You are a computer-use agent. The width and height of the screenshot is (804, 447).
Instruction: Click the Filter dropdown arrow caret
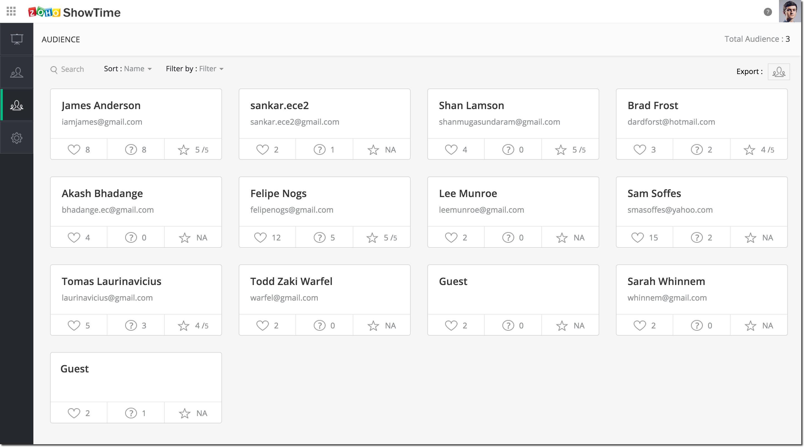coord(222,69)
